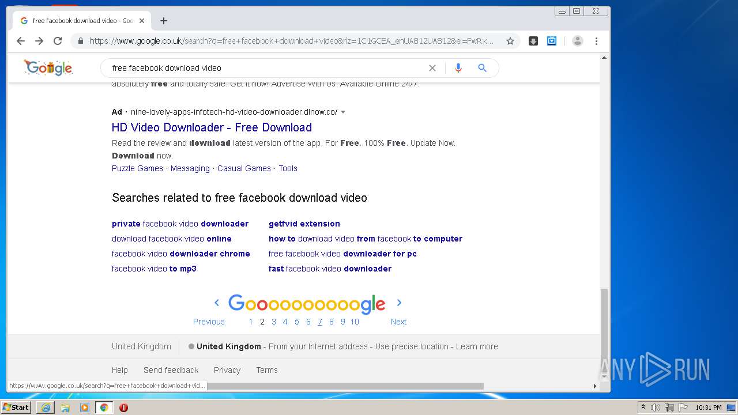Go to next results page chevron
The image size is (738, 415).
tap(399, 303)
